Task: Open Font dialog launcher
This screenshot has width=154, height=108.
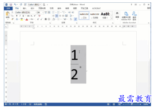Action: click(50, 23)
